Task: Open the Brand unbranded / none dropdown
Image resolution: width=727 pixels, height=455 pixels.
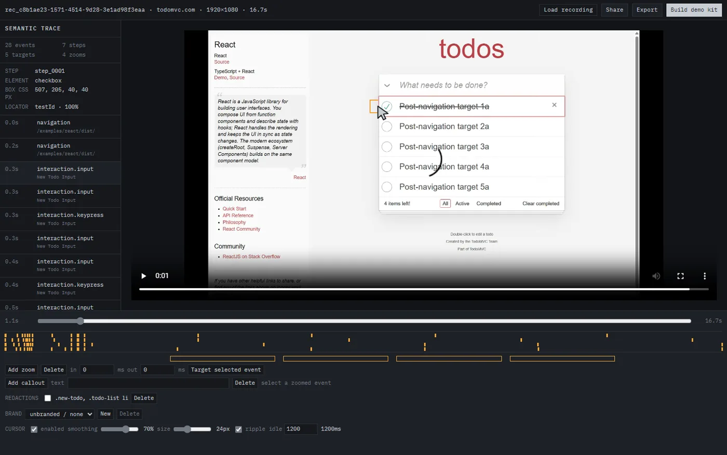Action: 60,414
